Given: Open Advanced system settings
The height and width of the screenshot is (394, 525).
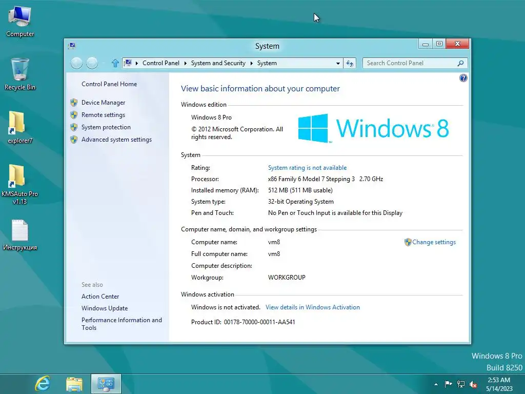Looking at the screenshot, I should [x=116, y=140].
